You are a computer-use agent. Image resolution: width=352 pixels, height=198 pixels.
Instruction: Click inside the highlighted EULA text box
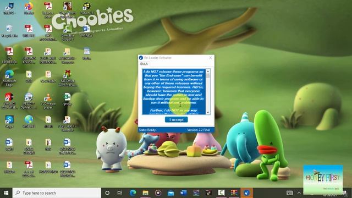click(174, 92)
